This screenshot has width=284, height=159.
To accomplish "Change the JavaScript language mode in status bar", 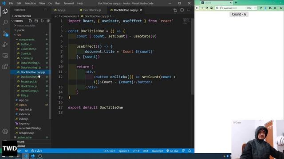I will coord(157,151).
